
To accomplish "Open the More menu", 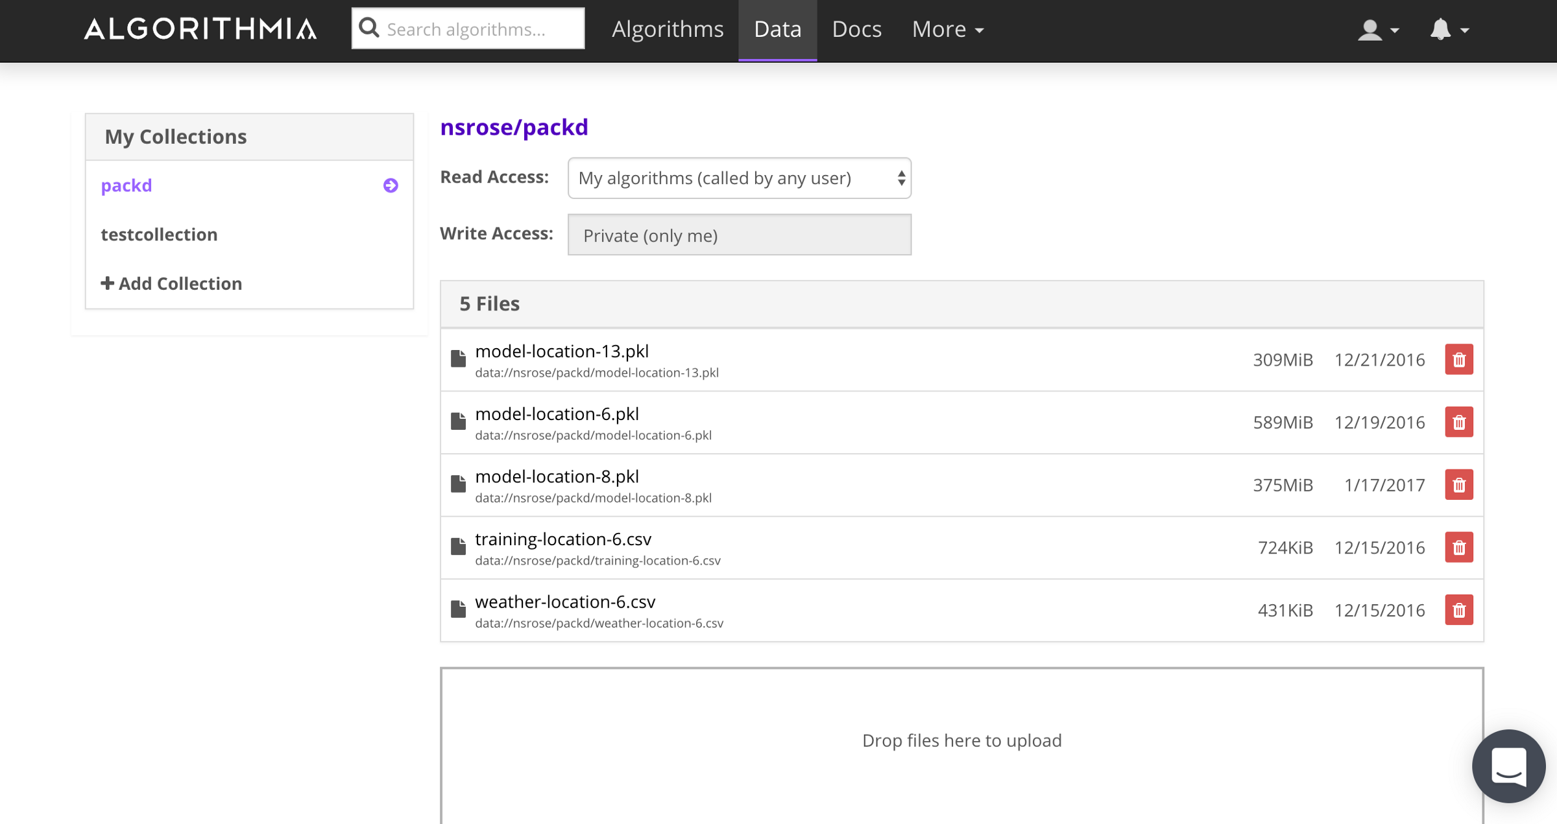I will click(947, 29).
